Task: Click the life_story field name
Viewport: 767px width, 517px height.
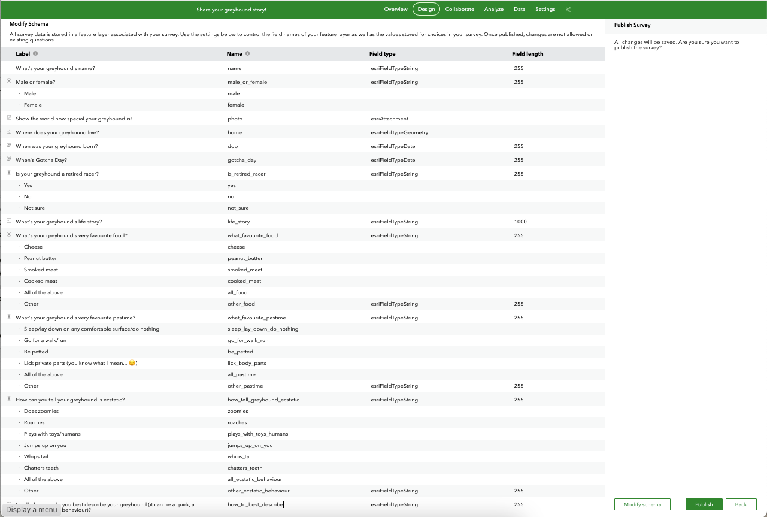Action: coord(238,222)
